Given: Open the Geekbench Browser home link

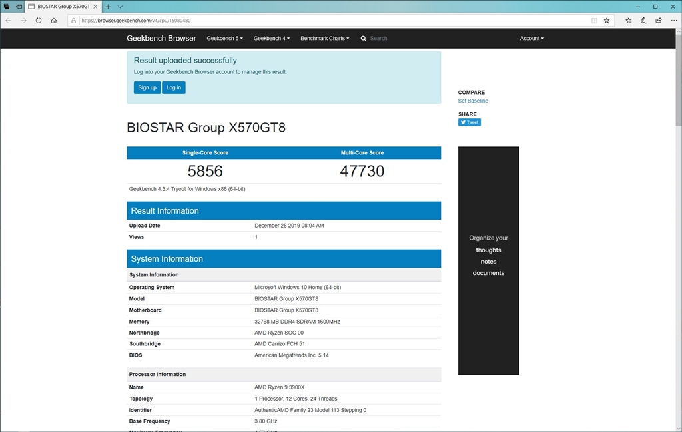Looking at the screenshot, I should (161, 38).
